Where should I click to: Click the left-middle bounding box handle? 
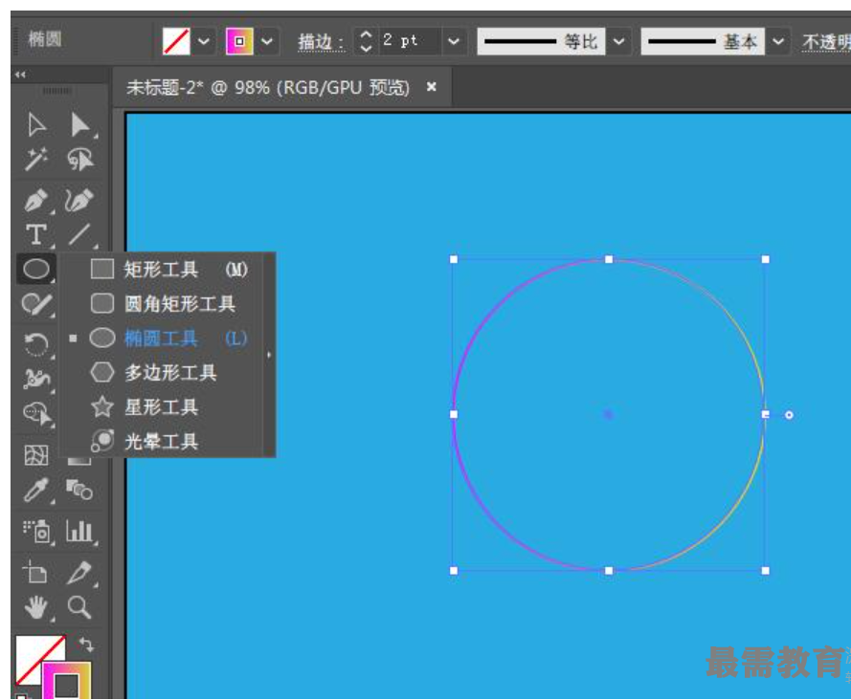[x=454, y=414]
